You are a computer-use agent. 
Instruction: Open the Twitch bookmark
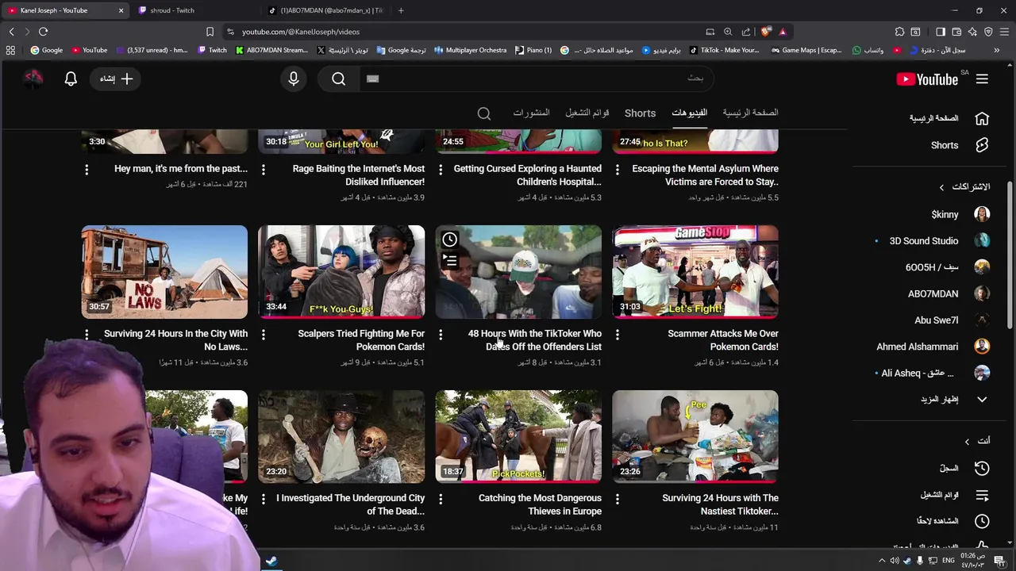pos(212,50)
